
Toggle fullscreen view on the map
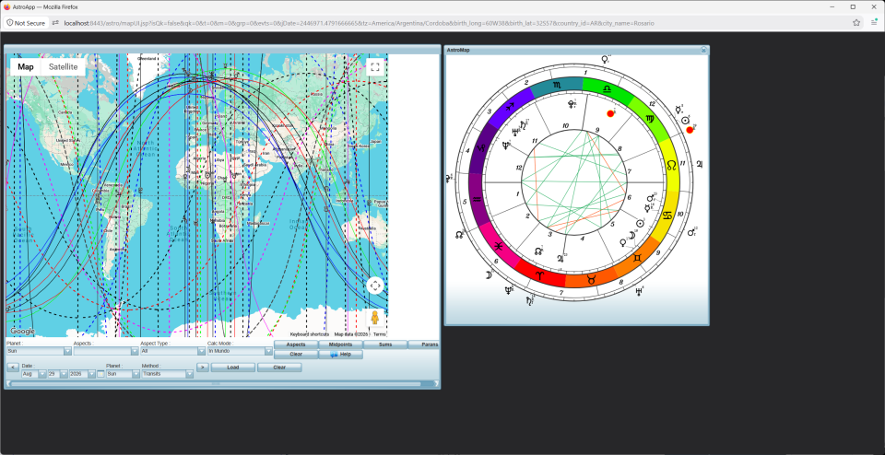click(375, 67)
